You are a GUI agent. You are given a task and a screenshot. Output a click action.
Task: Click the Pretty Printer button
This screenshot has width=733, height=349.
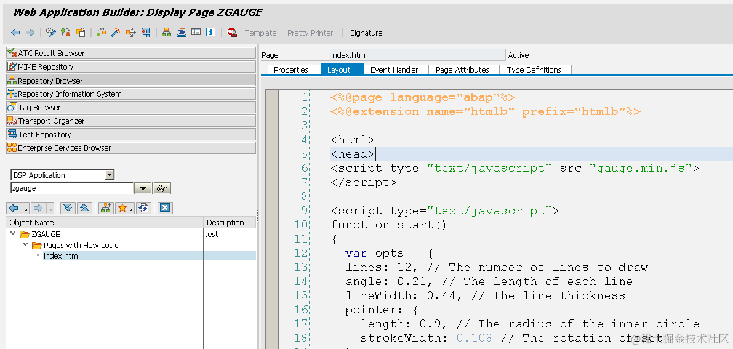310,33
